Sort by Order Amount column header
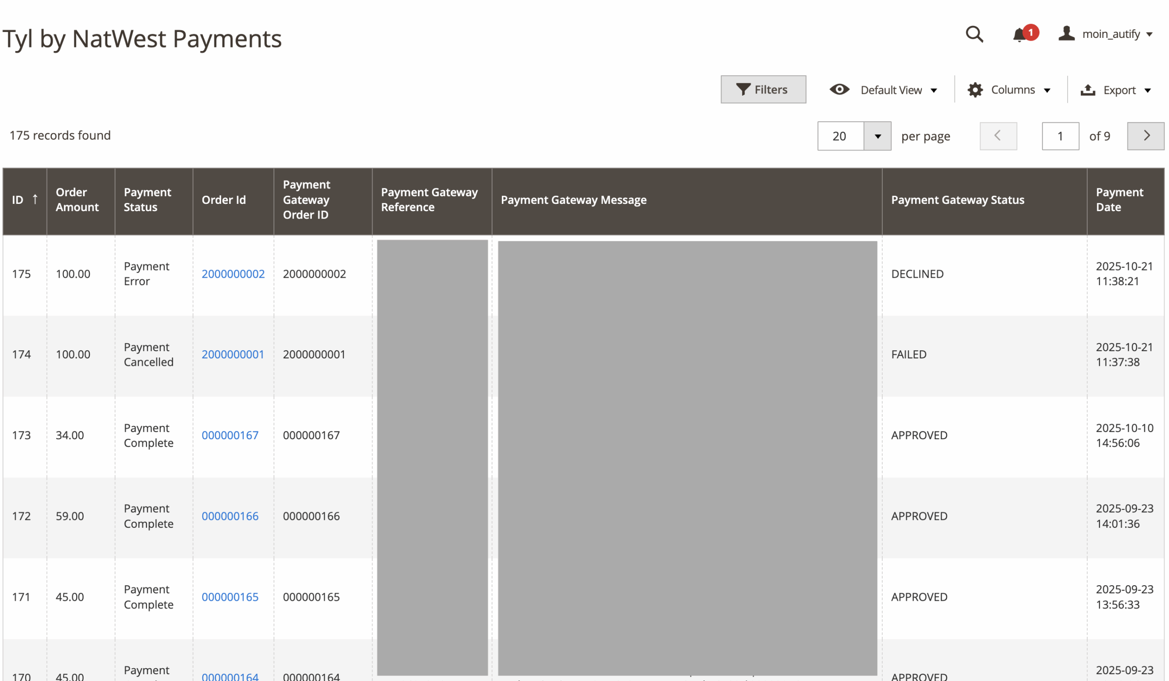The image size is (1169, 681). click(77, 200)
